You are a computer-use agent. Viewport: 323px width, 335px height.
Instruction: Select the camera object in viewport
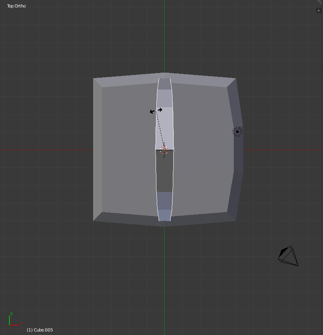[x=288, y=256]
